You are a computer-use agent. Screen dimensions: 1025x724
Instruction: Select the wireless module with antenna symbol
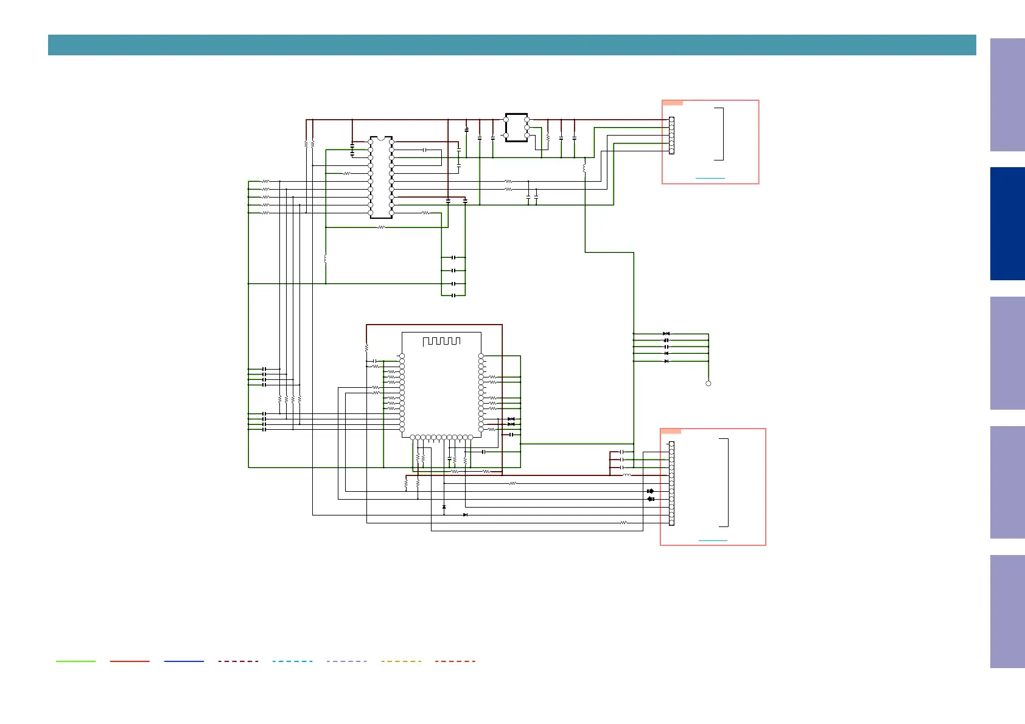pos(441,384)
